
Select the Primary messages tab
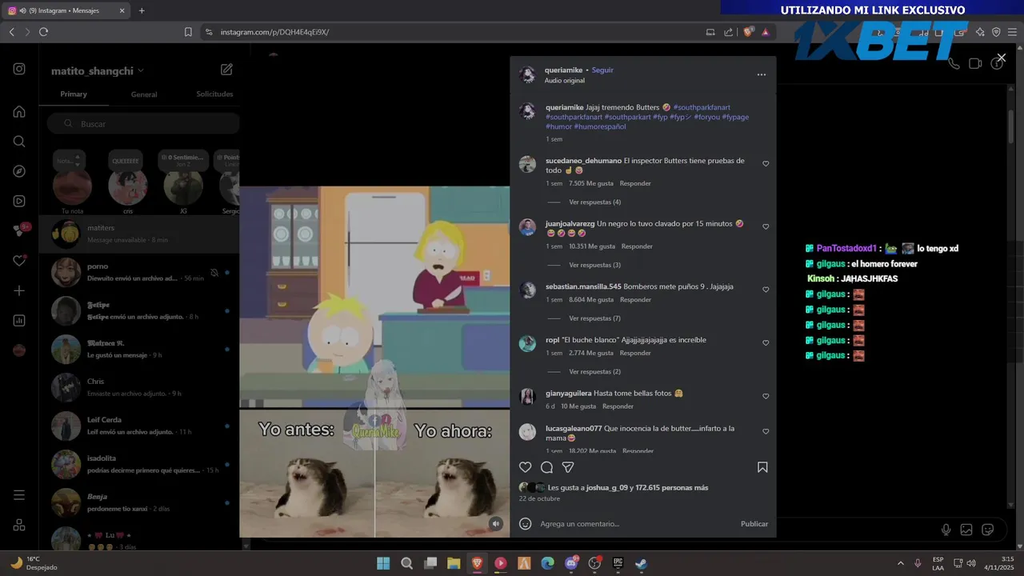click(x=74, y=94)
